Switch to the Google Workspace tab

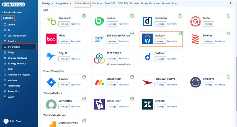150,3
